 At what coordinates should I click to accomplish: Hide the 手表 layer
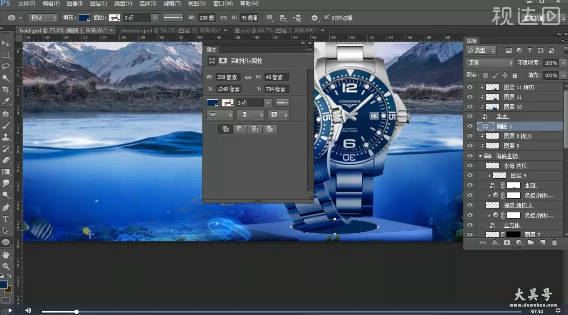[x=470, y=117]
